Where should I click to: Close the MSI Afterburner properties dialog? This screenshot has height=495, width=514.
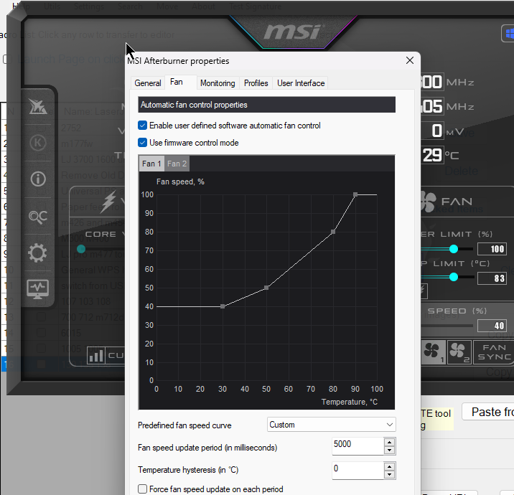[x=410, y=60]
